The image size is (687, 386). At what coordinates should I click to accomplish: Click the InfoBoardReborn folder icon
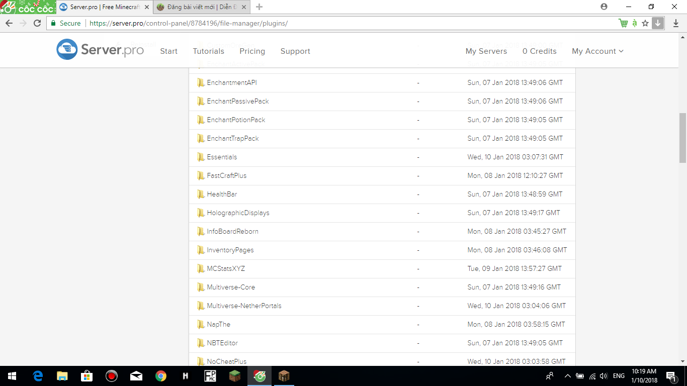coord(201,231)
